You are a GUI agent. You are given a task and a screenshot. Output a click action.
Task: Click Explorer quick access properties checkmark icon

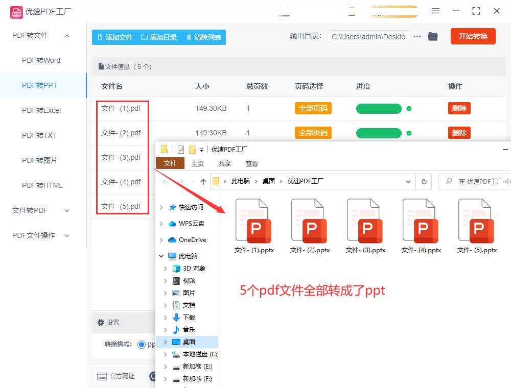[x=181, y=150]
